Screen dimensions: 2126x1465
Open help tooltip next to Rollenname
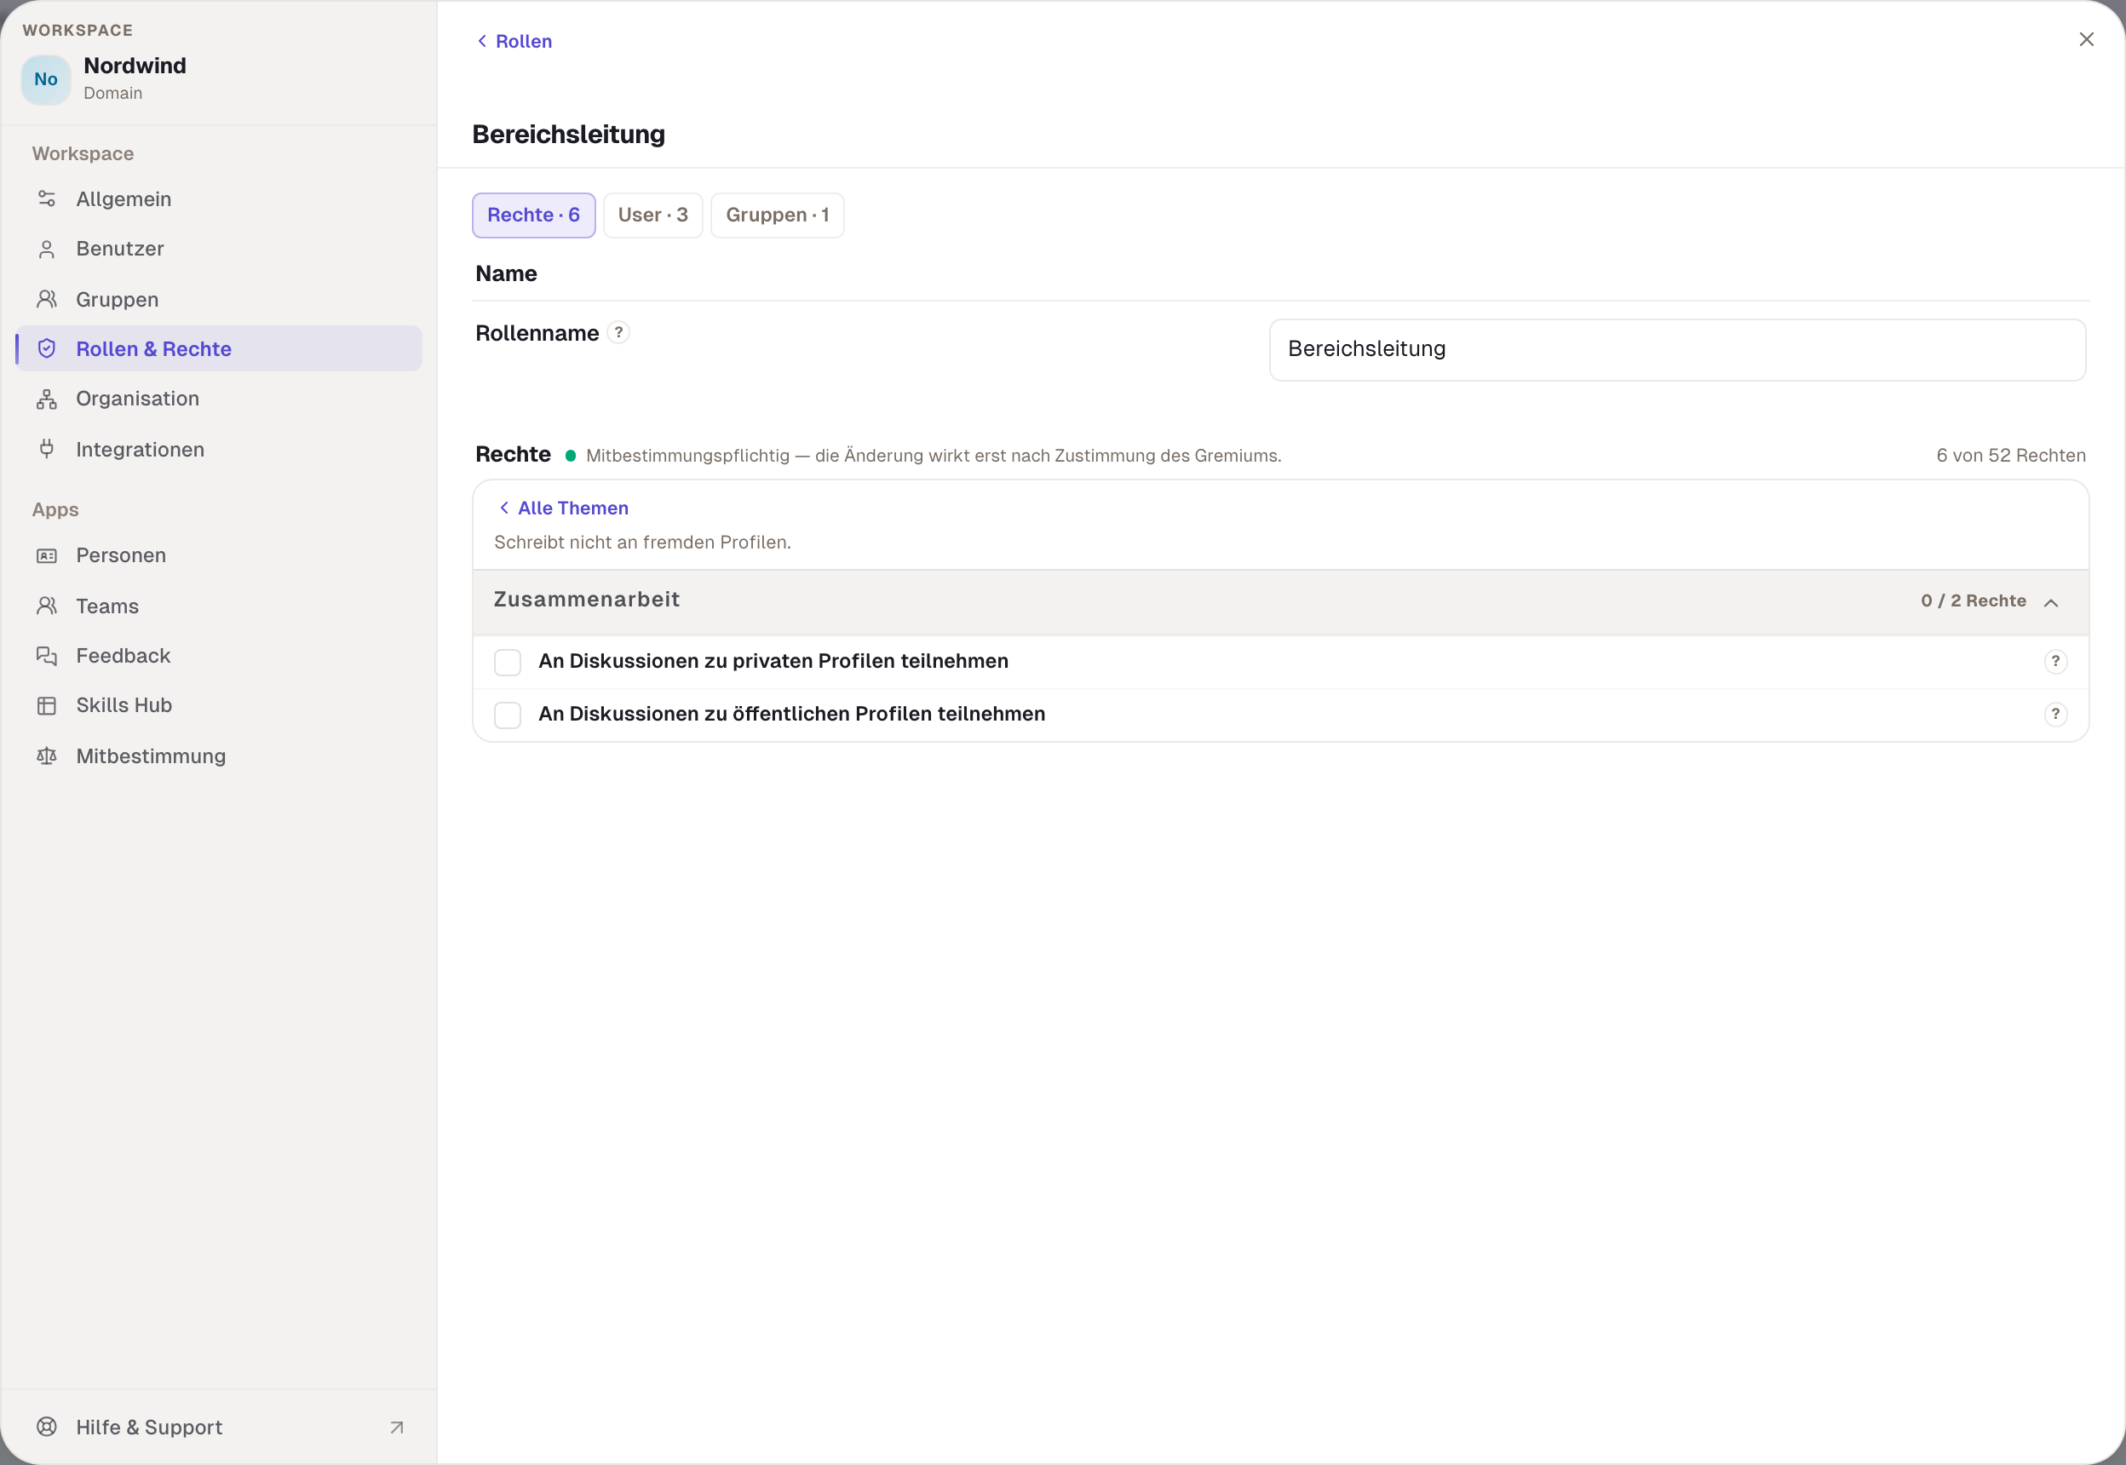618,332
